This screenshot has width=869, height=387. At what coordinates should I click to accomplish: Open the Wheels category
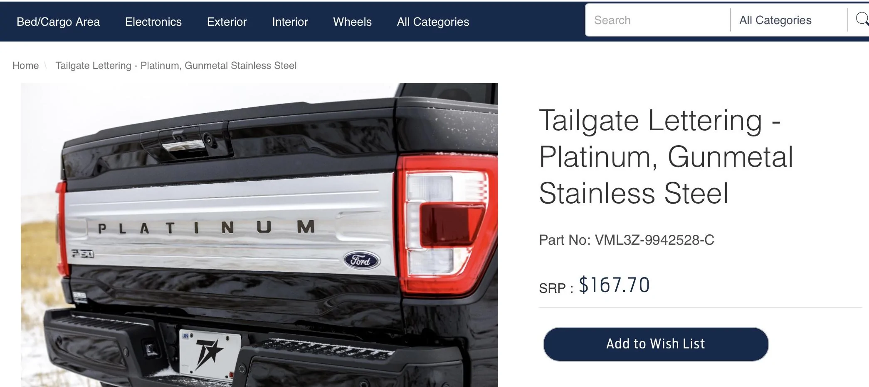click(x=352, y=22)
